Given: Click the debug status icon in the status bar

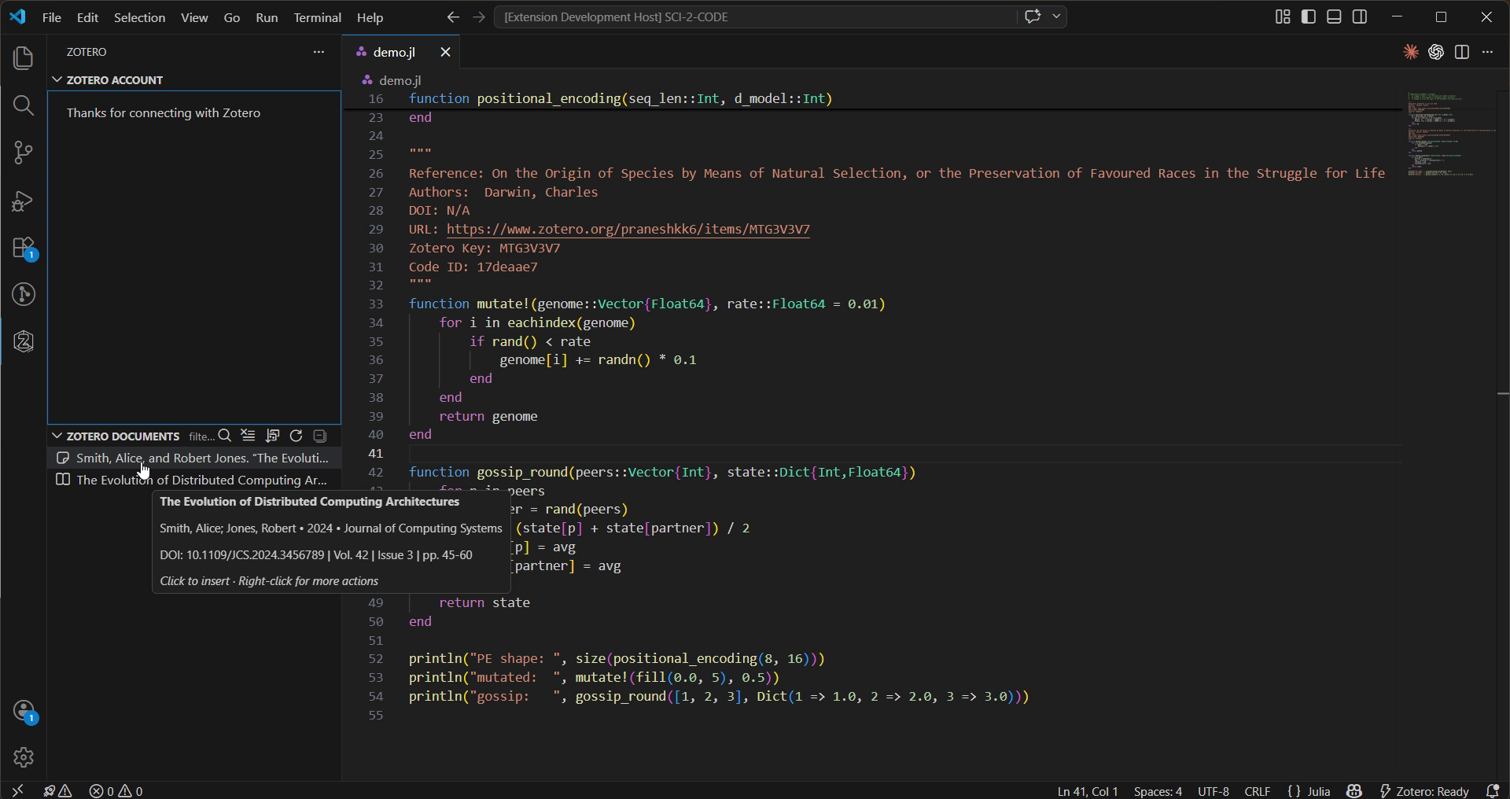Looking at the screenshot, I should [57, 791].
